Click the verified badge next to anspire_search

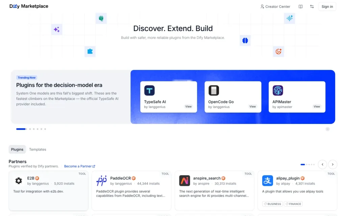pyautogui.click(x=223, y=178)
